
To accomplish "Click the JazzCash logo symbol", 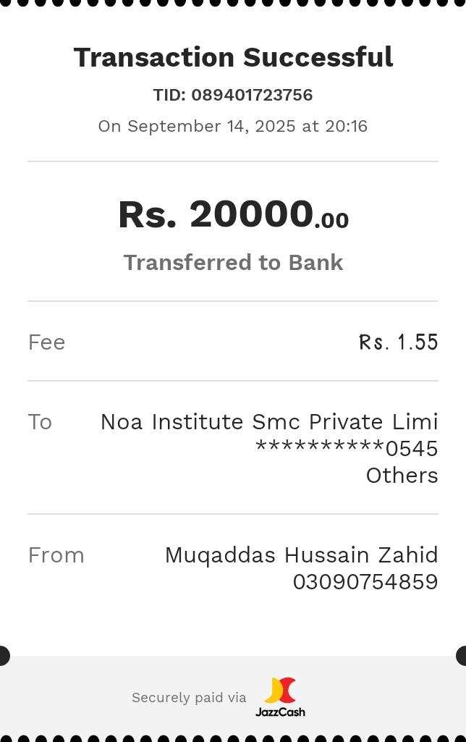I will pyautogui.click(x=280, y=691).
